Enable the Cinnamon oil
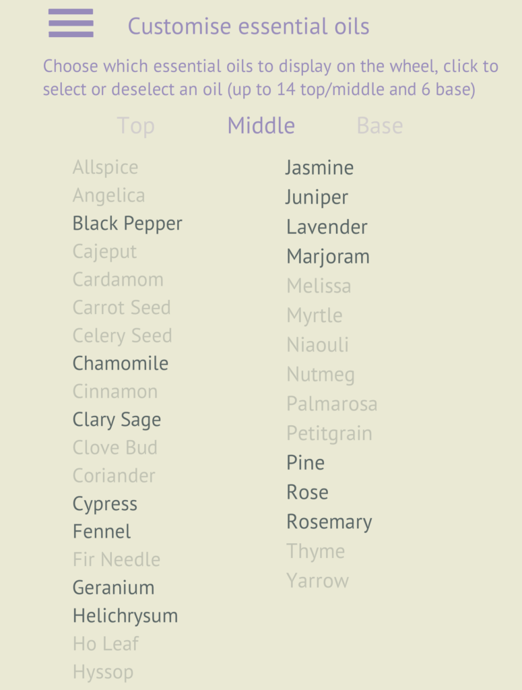The height and width of the screenshot is (690, 522). [x=115, y=391]
